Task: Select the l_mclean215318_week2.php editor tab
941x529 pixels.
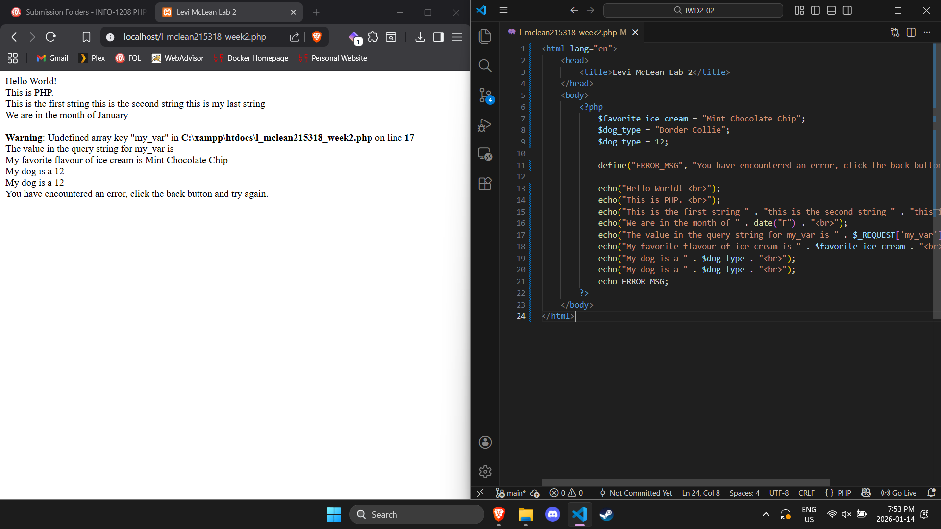Action: [568, 32]
